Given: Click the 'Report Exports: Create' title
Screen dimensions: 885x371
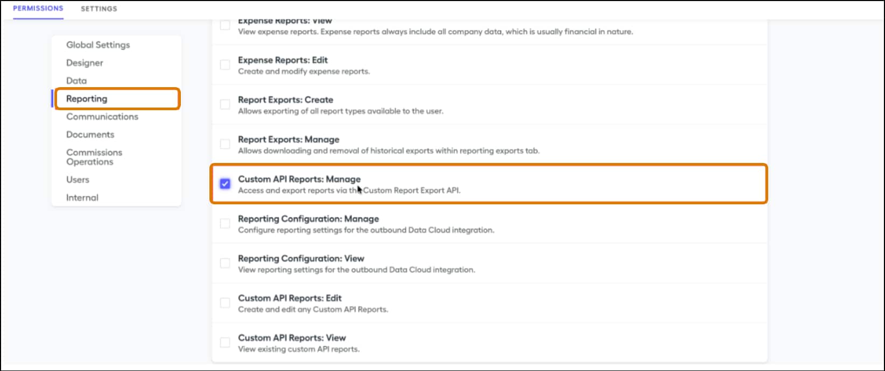Looking at the screenshot, I should 285,100.
